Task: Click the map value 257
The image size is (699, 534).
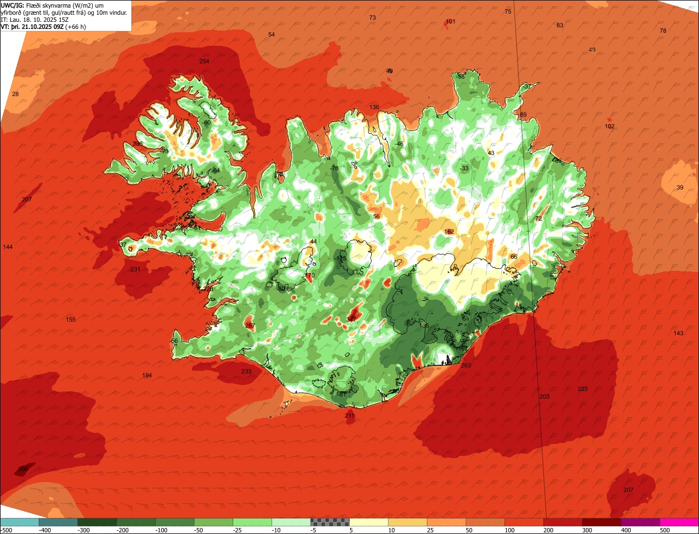Action: coord(250,325)
